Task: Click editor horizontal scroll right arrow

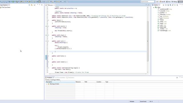Action: pos(146,74)
